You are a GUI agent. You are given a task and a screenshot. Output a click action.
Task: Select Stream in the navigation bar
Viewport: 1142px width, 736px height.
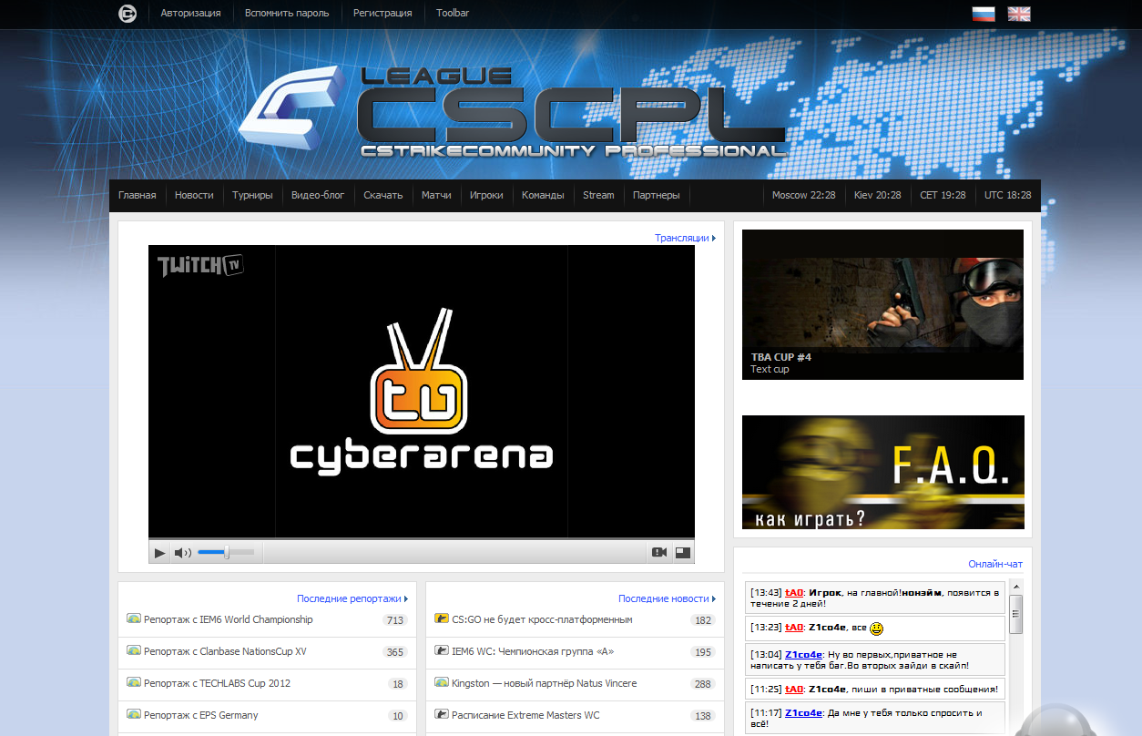598,195
